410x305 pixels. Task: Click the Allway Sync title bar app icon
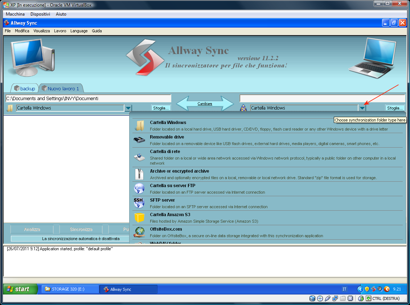pos(7,23)
